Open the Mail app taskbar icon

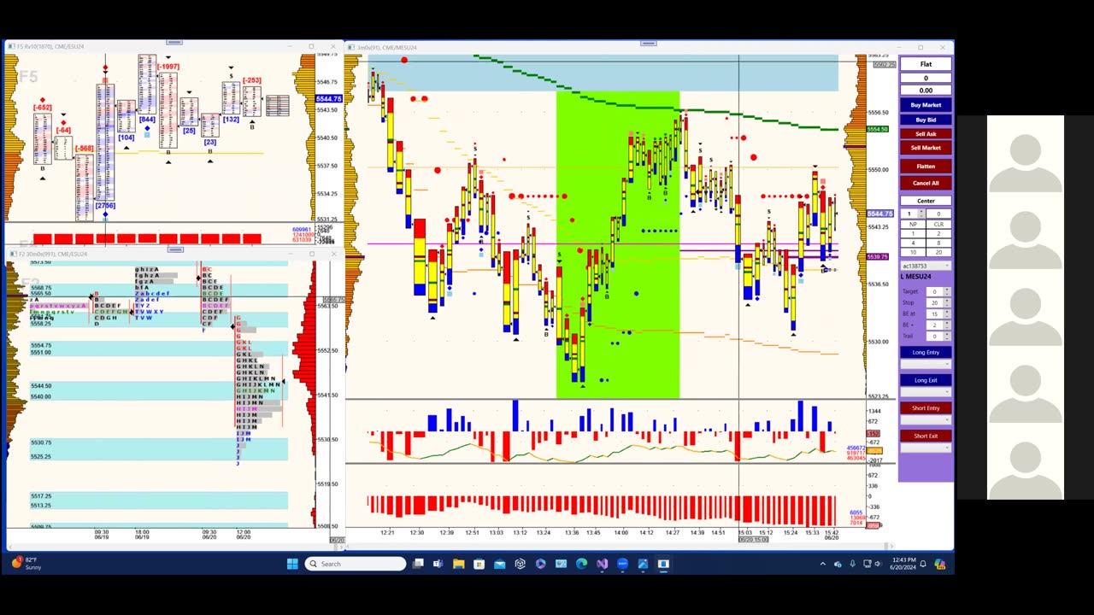(x=500, y=564)
